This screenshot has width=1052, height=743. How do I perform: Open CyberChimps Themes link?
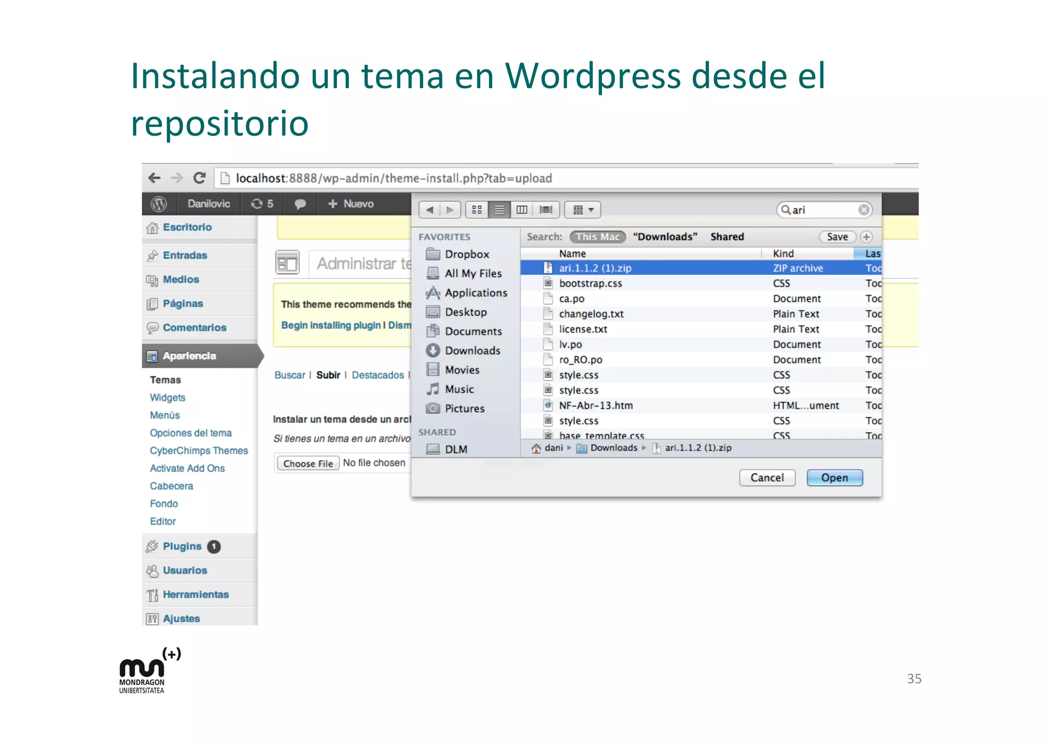(x=199, y=450)
